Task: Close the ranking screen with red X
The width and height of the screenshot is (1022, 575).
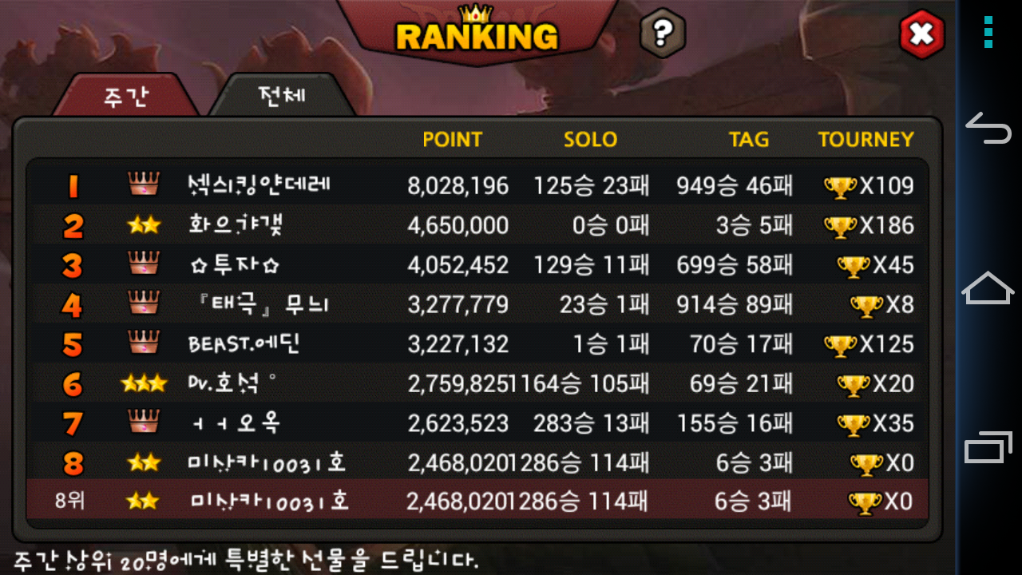Action: click(x=921, y=34)
